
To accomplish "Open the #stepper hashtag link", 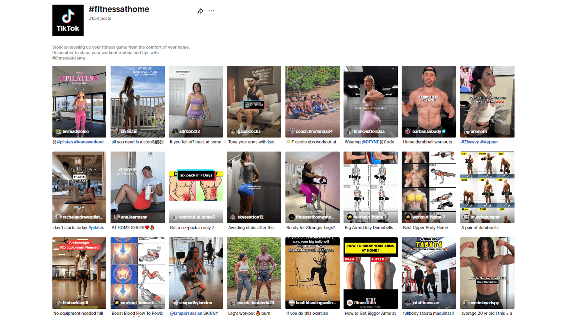I will 489,142.
